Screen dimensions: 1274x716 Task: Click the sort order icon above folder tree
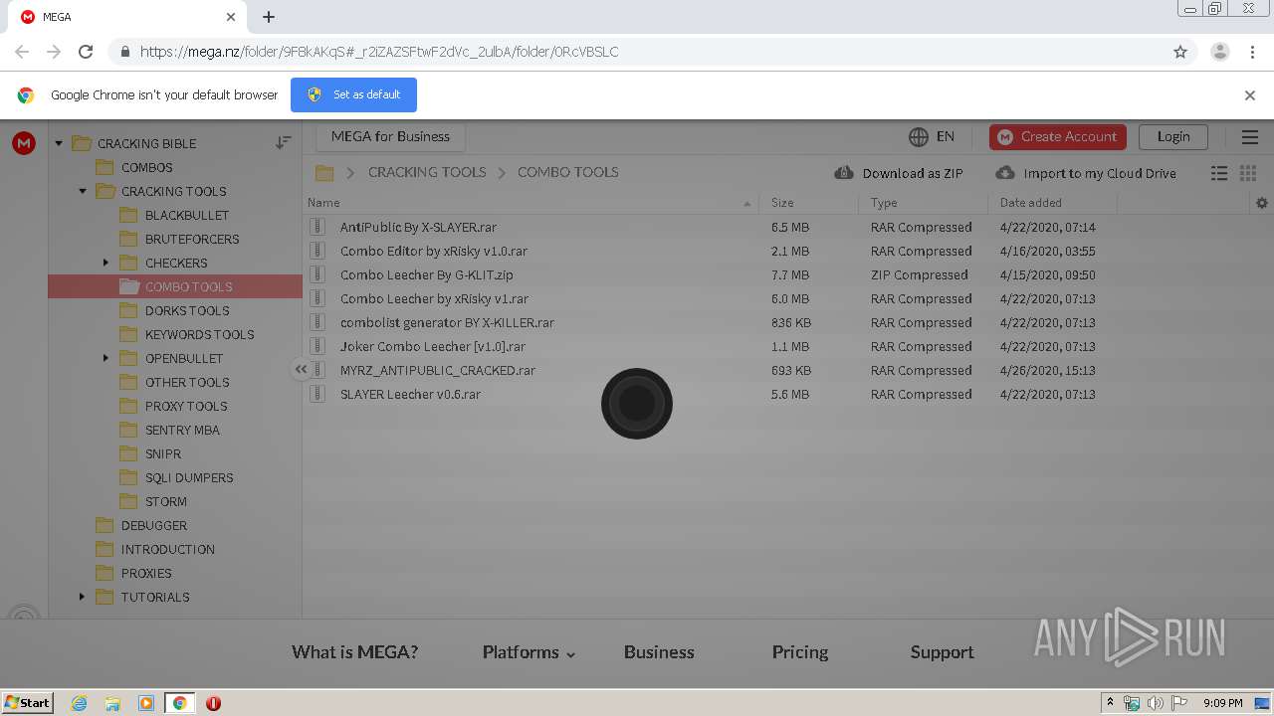[x=284, y=143]
